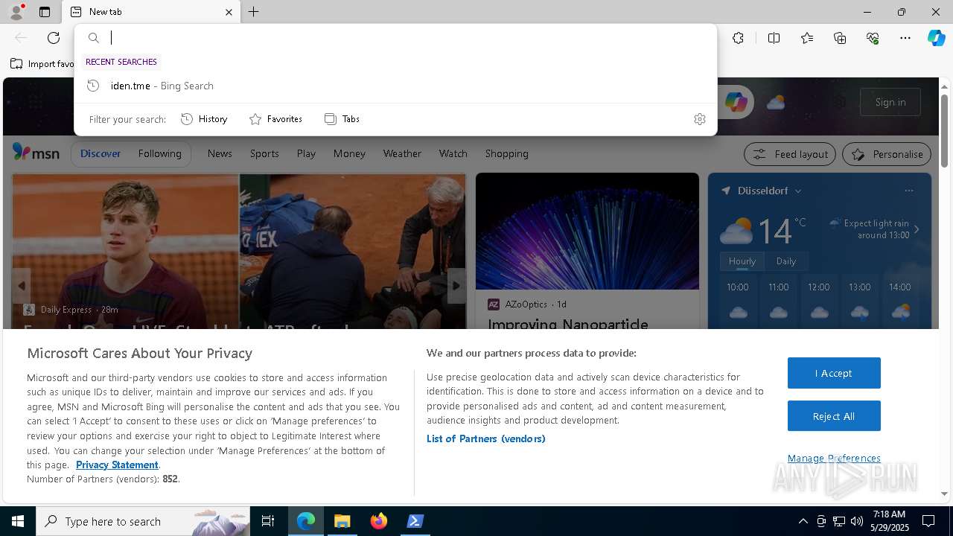Open List of Partners (vendors) link
953x536 pixels.
[x=486, y=438]
